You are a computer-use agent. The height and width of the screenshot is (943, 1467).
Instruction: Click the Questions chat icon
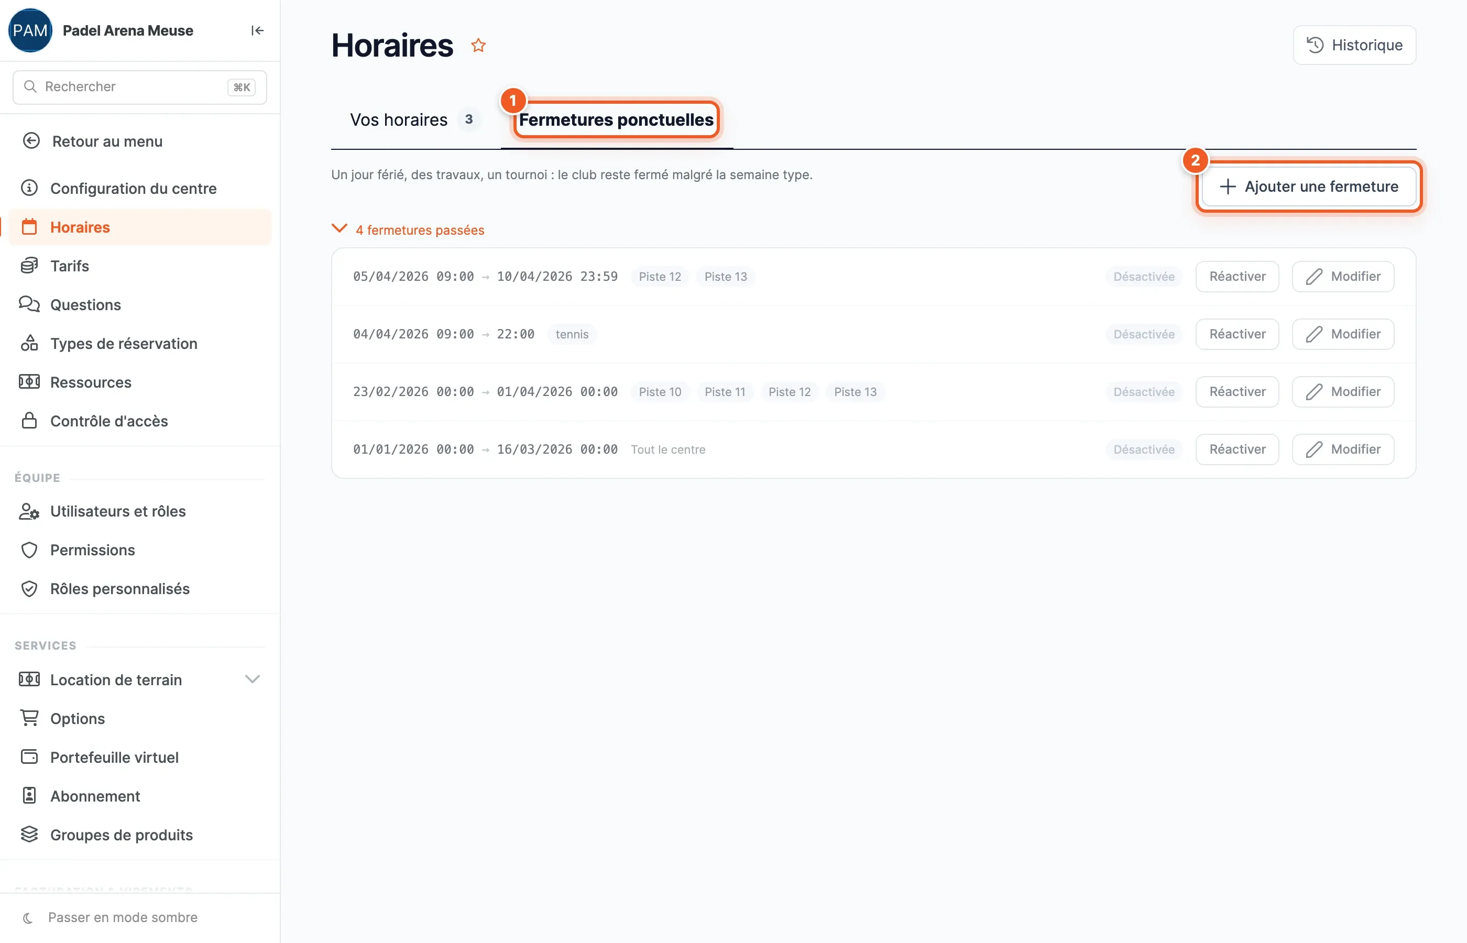(x=29, y=304)
